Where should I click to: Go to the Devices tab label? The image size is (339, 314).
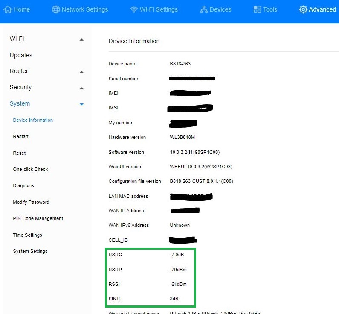click(220, 9)
